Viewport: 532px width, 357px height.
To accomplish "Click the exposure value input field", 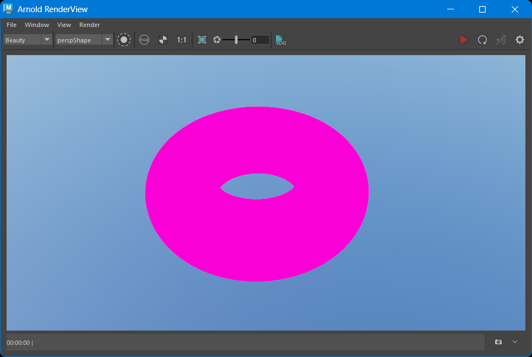I will point(260,40).
